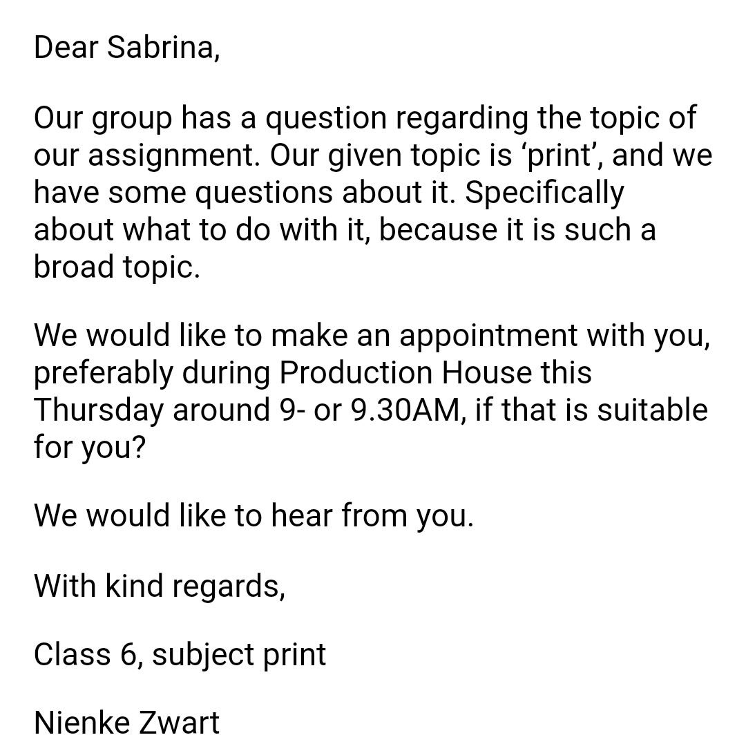Click the line 'Class 6, subject print'
Image resolution: width=746 pixels, height=753 pixels.
tap(180, 655)
